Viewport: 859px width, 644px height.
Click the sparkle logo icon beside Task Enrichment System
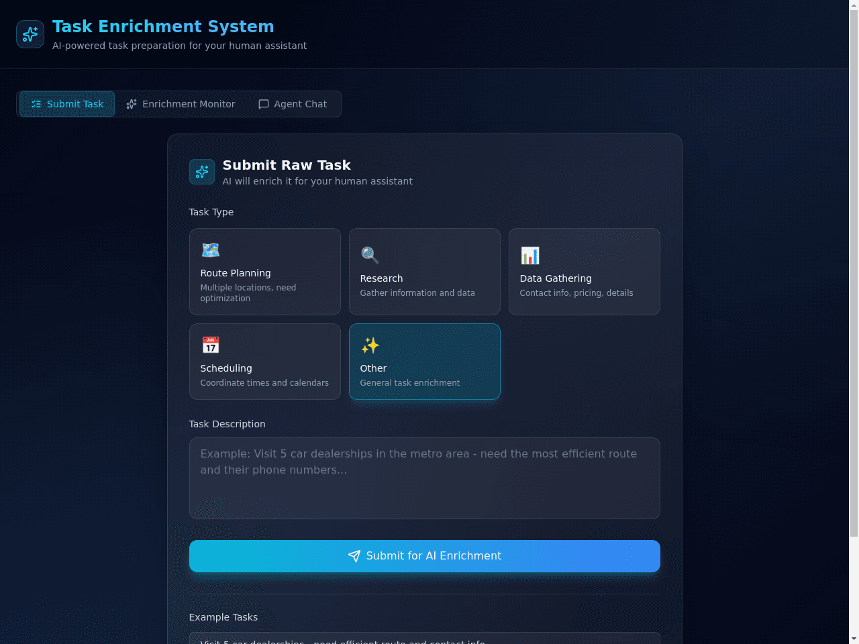(x=30, y=34)
